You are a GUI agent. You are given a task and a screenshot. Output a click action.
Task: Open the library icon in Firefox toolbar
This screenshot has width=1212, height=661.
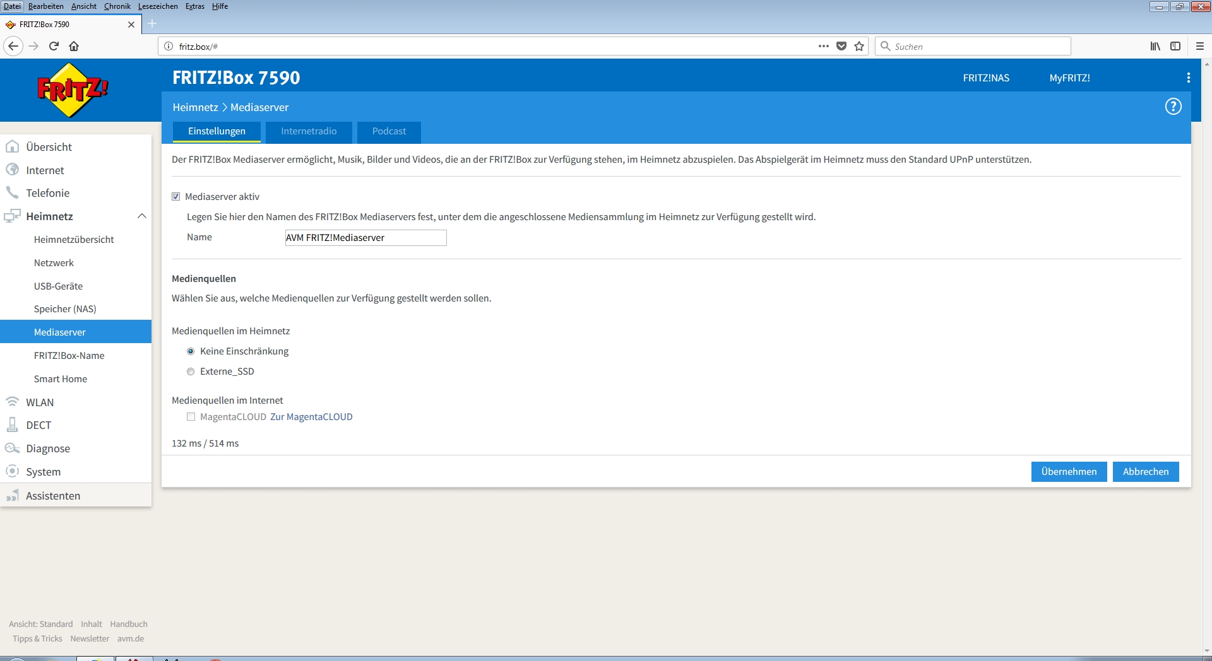pos(1155,46)
